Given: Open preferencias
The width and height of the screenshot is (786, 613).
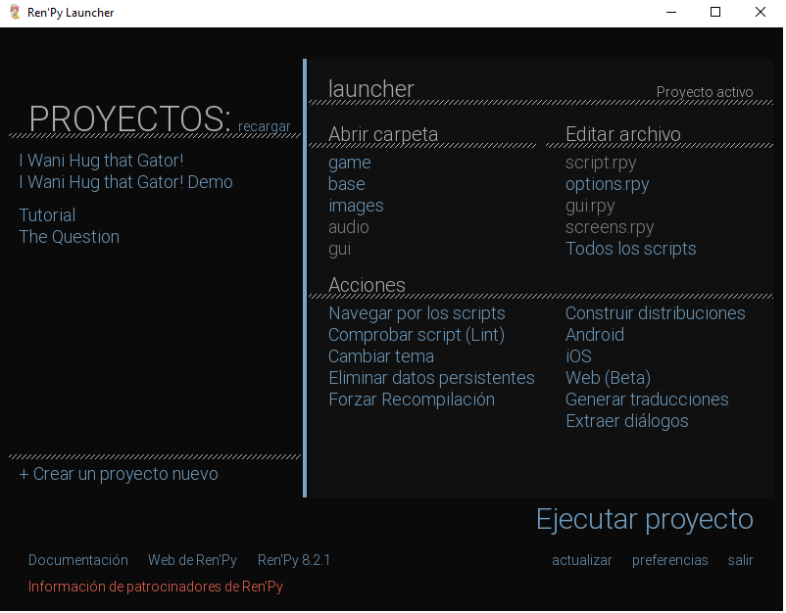Looking at the screenshot, I should [669, 560].
